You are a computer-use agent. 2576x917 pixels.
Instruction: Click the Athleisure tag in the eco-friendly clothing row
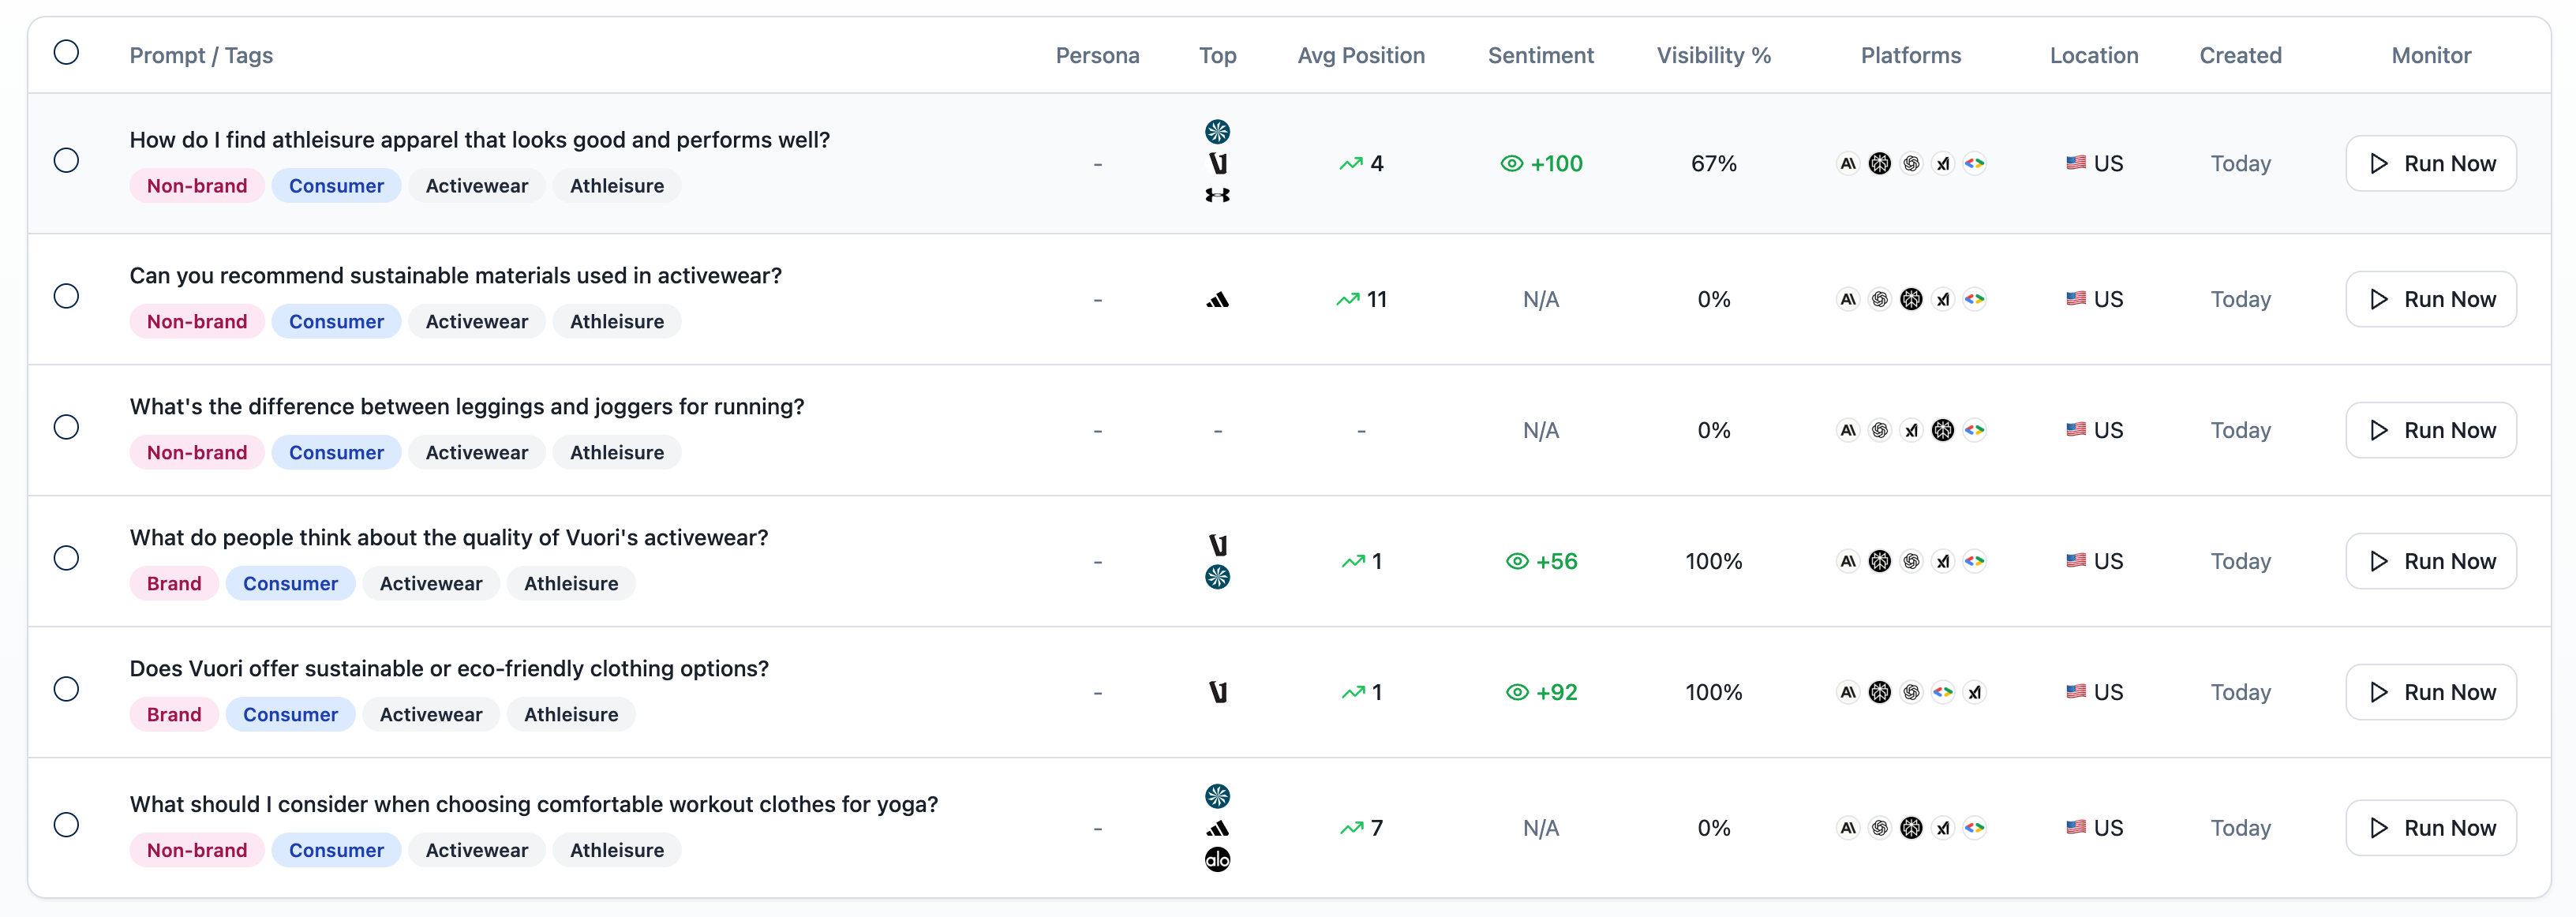tap(571, 714)
